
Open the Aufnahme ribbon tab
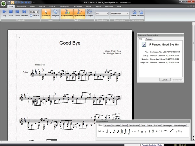pos(78,6)
